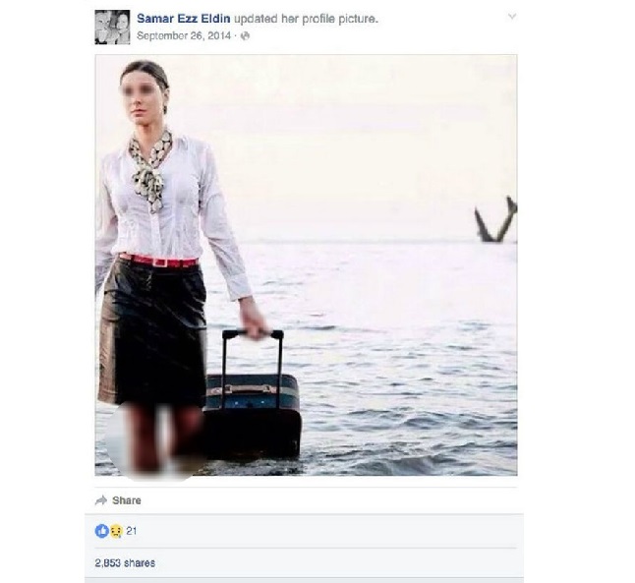View the list of 2,853 shares
This screenshot has height=583, width=635.
[125, 562]
